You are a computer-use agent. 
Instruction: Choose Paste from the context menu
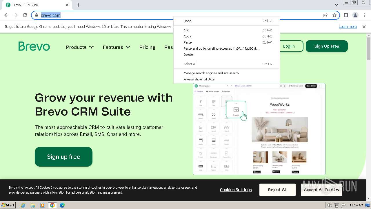[227, 42]
